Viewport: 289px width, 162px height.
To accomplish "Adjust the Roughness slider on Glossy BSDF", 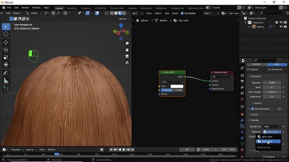I will point(172,90).
